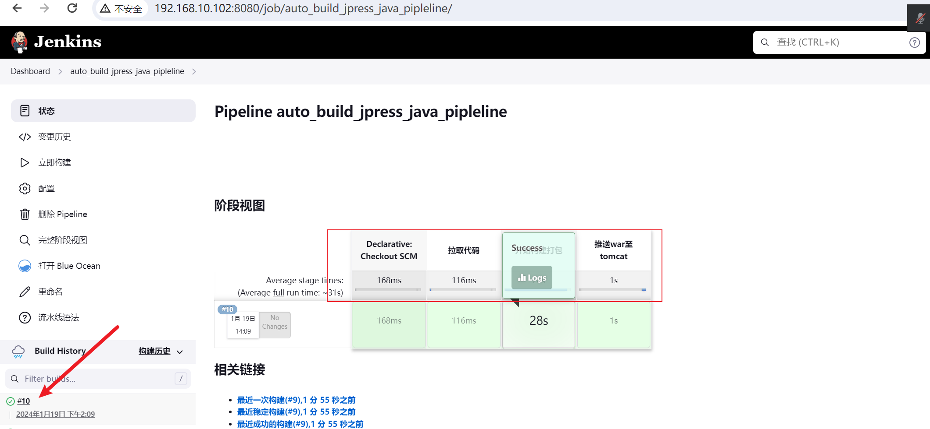This screenshot has width=930, height=429.
Task: Open auto_build_jpress_java_pipleline breadcrumb
Action: point(127,71)
